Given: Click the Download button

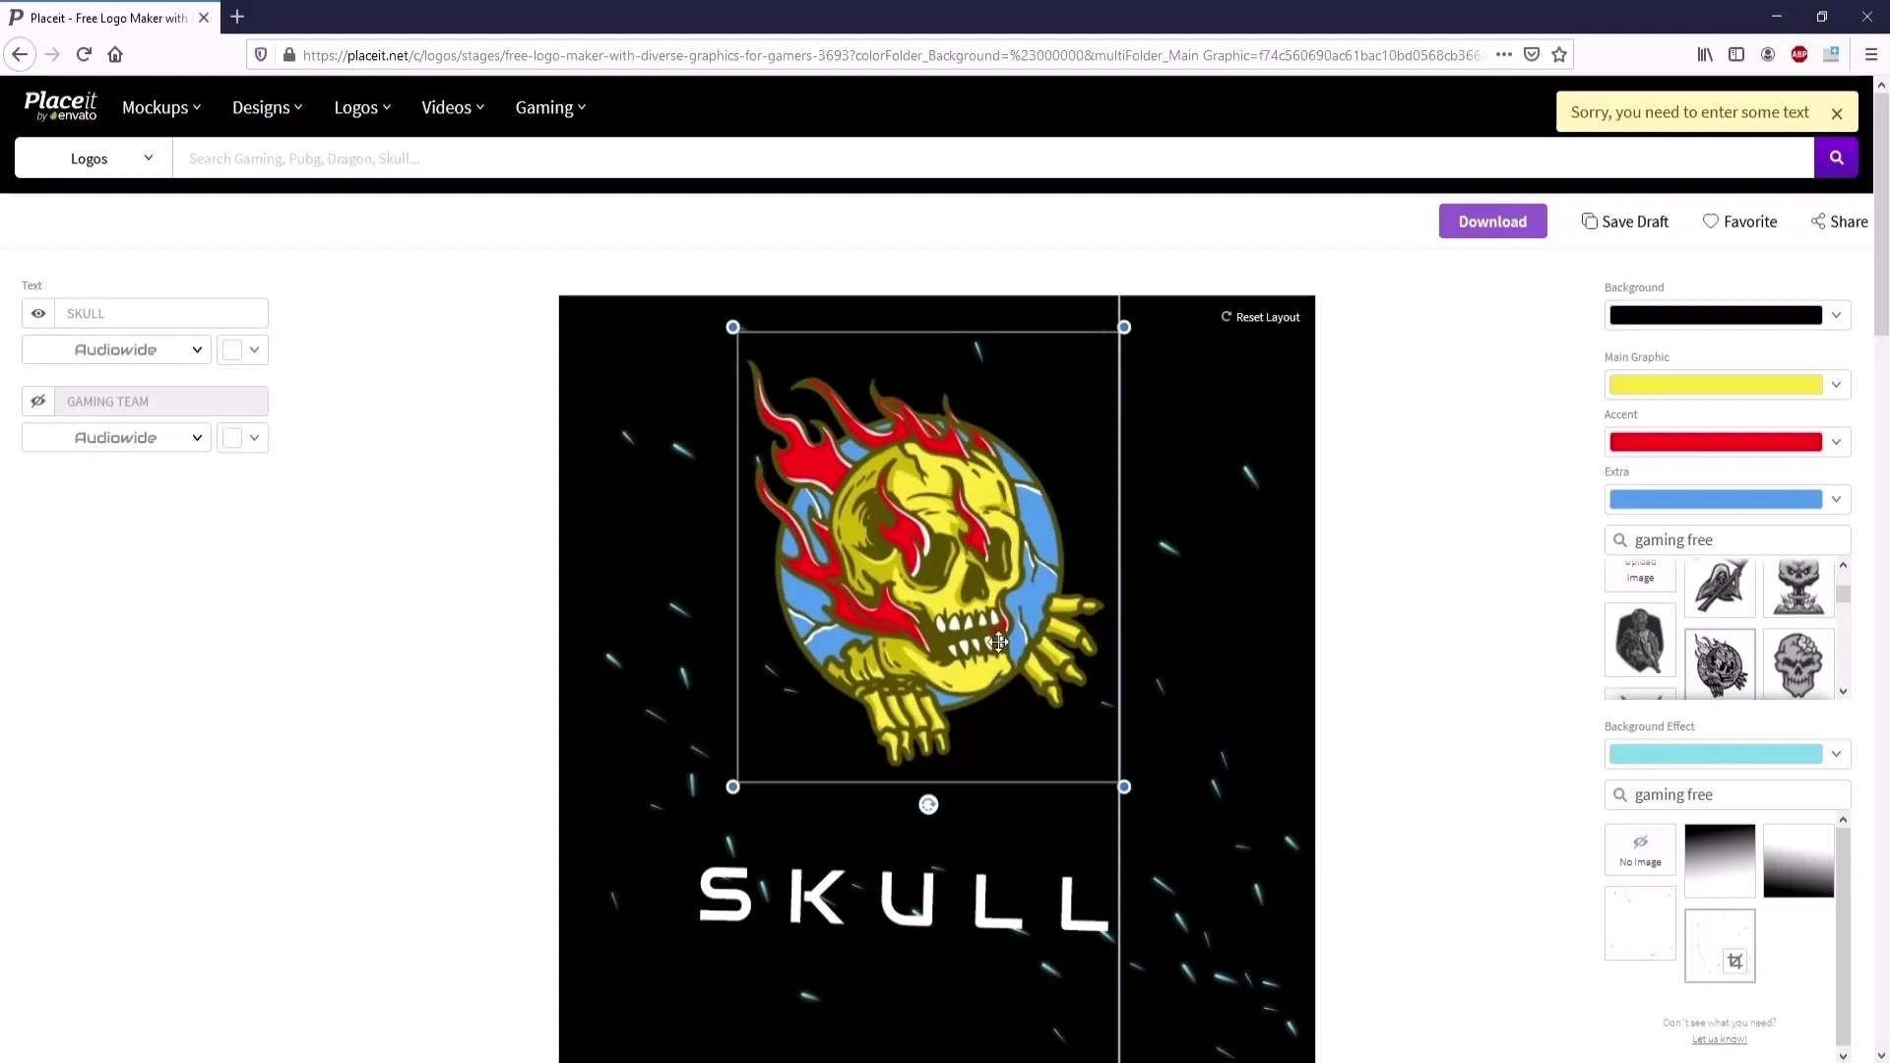Looking at the screenshot, I should point(1492,221).
